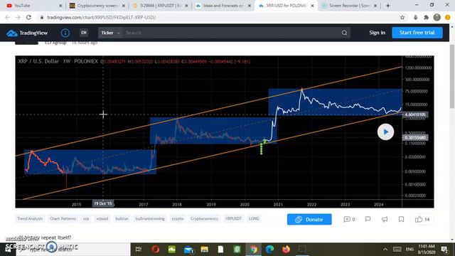Click the 4.60410105 price label
Screen dimensions: 455x256
pos(415,114)
